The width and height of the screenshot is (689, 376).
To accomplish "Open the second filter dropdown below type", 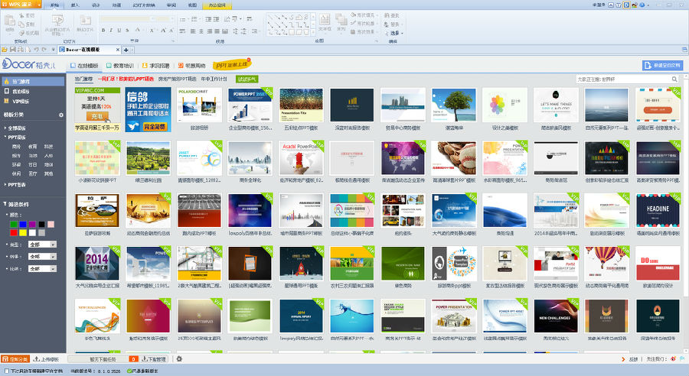I will [x=42, y=256].
